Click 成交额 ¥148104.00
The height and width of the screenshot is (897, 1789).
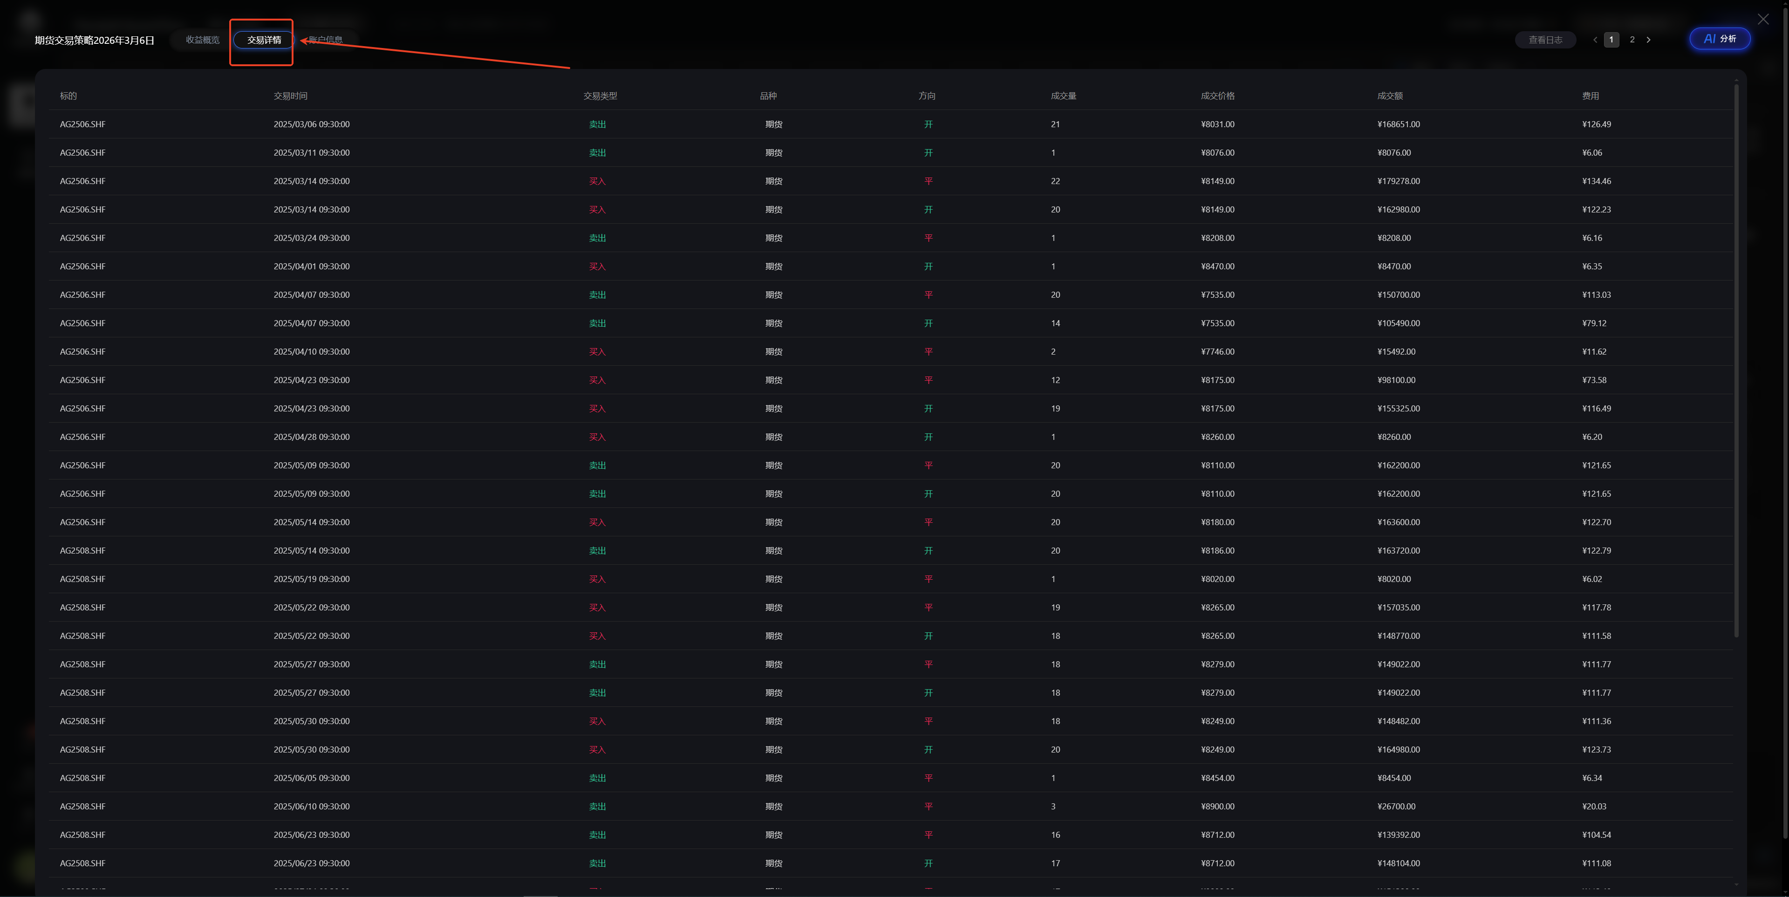click(1399, 863)
